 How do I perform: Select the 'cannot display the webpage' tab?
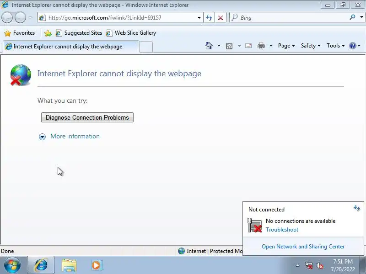70,47
